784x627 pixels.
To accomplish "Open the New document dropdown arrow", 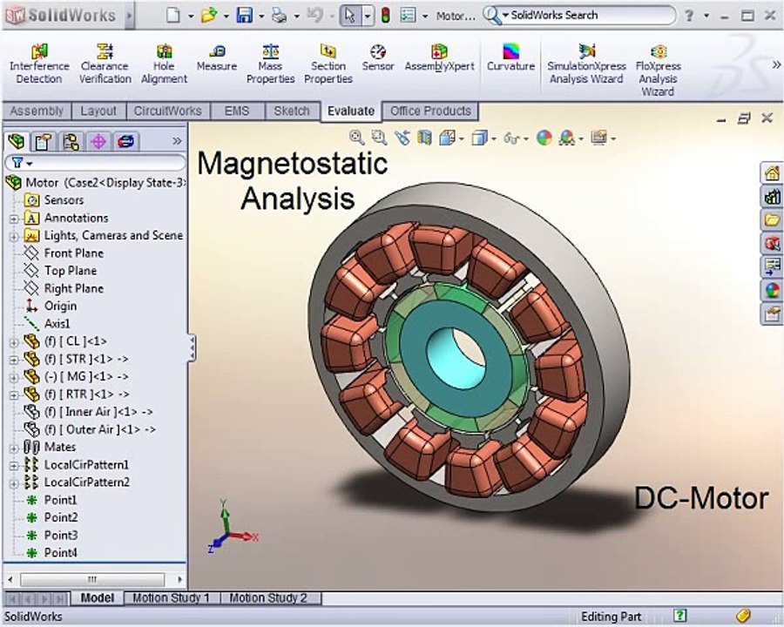I will click(191, 16).
